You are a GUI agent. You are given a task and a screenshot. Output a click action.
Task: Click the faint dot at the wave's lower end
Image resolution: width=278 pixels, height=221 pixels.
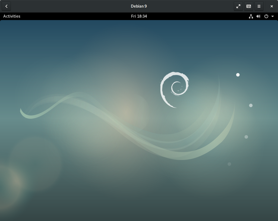click(x=229, y=164)
